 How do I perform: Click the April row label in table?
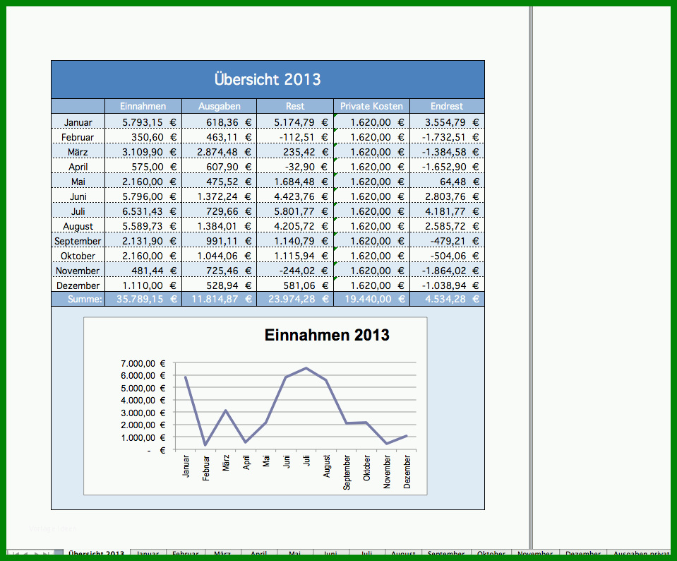(x=78, y=167)
